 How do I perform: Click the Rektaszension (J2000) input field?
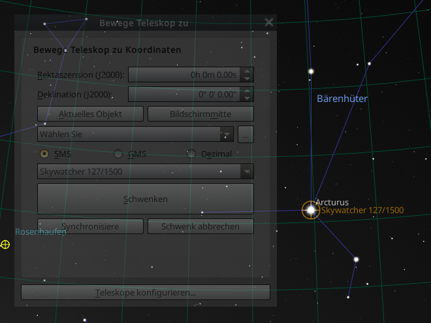tap(184, 75)
